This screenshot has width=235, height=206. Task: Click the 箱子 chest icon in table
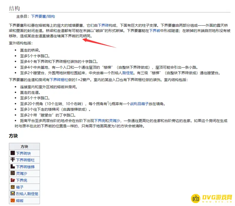coord(13,187)
